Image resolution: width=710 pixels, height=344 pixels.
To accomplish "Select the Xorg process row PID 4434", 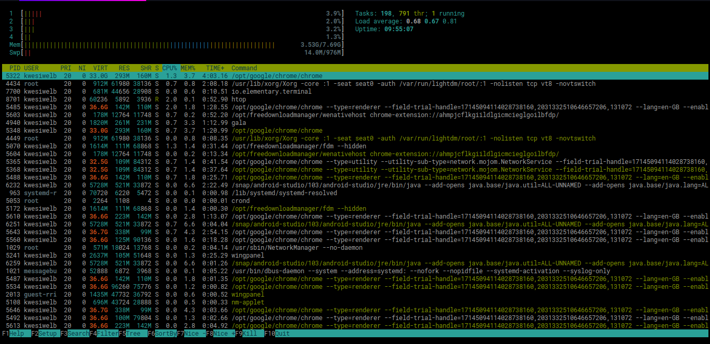I will tap(355, 84).
